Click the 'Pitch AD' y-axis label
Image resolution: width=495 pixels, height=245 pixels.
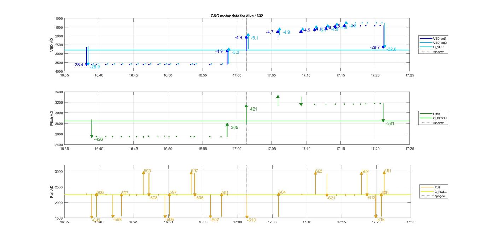tap(52, 118)
